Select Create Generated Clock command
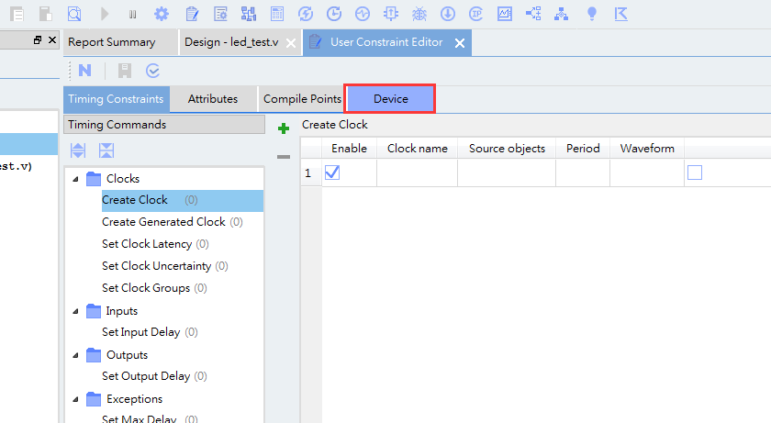 click(x=173, y=222)
